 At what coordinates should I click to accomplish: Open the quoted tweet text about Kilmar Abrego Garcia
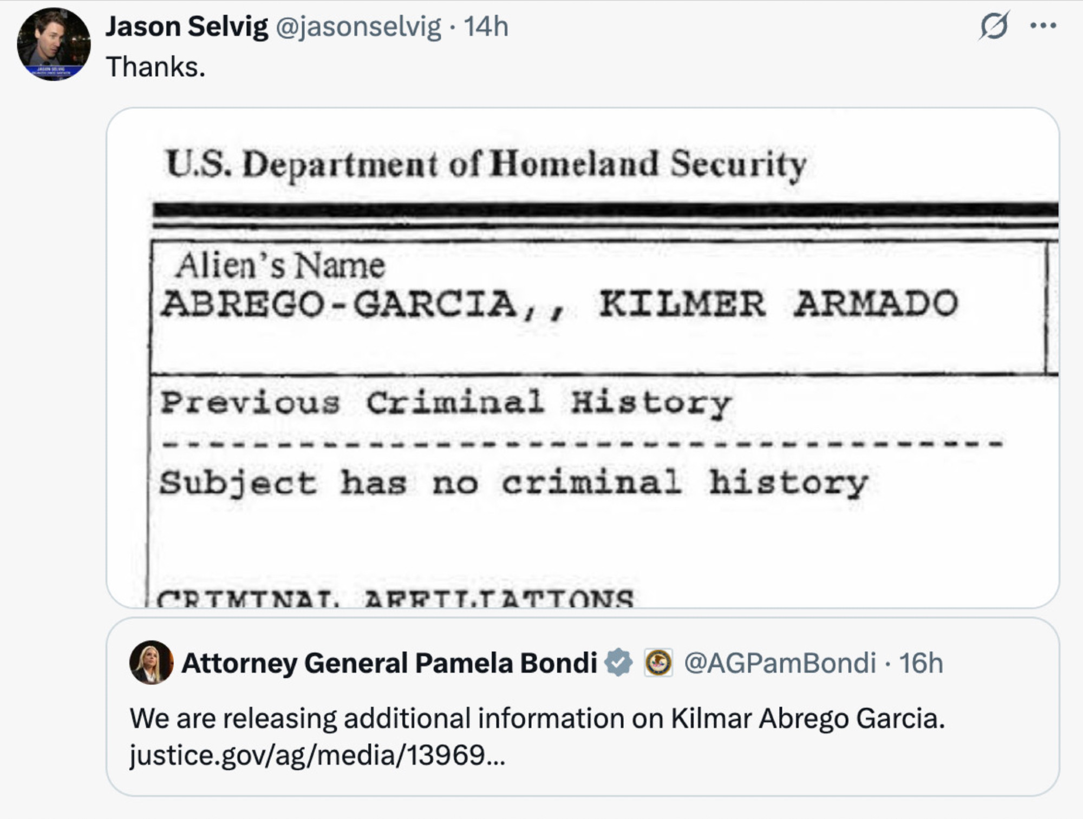point(537,719)
